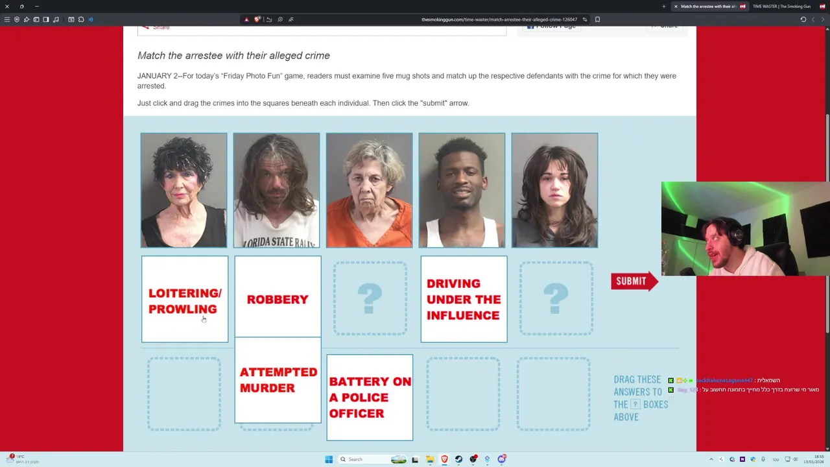
Task: Open Discord from taskbar
Action: [501, 459]
